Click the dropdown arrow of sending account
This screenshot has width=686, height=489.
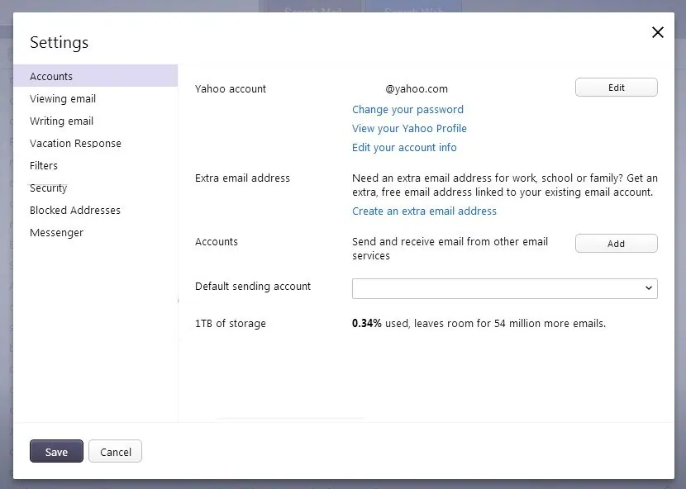coord(649,287)
